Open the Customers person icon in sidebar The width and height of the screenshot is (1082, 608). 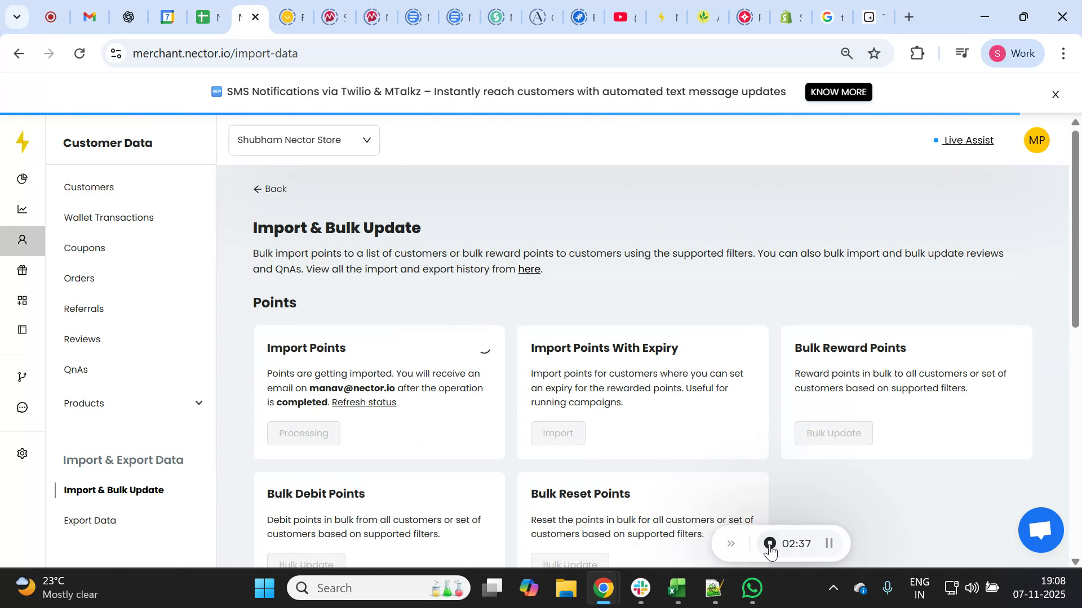click(23, 240)
